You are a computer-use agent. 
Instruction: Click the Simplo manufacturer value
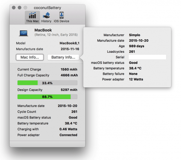(x=135, y=35)
